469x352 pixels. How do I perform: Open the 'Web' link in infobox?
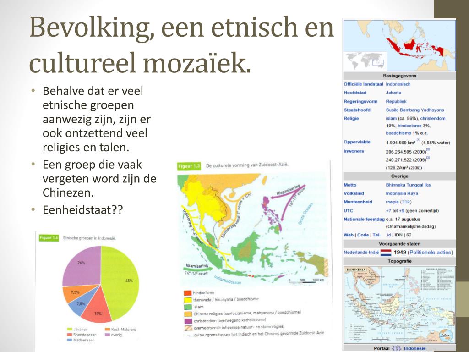(x=349, y=235)
